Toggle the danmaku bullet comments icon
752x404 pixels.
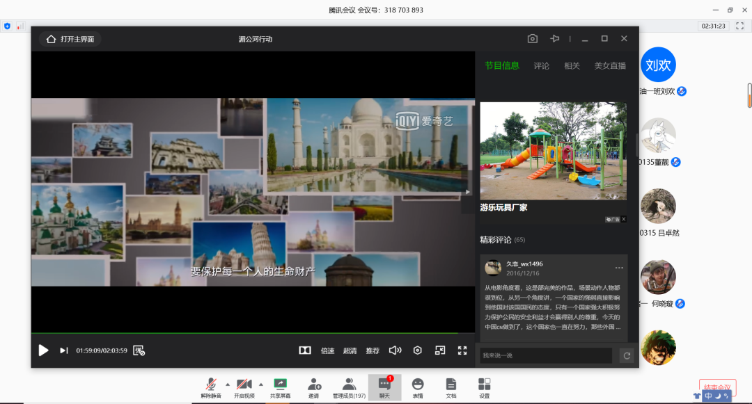click(139, 350)
